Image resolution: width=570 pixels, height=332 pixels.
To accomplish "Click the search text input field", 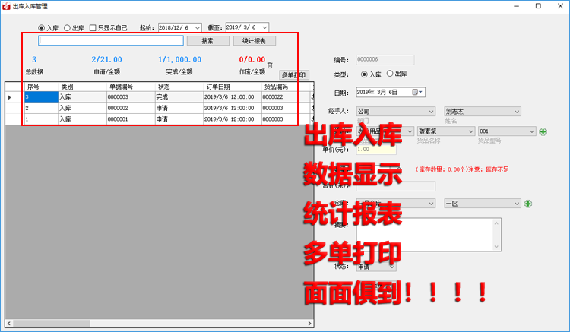I will click(x=110, y=40).
